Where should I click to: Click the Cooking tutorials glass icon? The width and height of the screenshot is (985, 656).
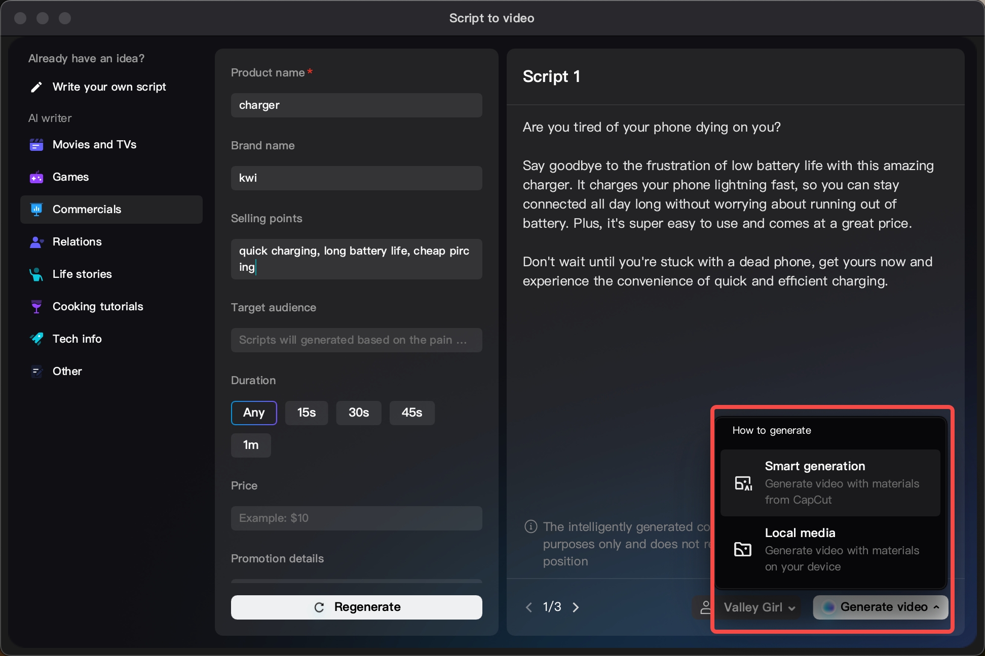[36, 307]
